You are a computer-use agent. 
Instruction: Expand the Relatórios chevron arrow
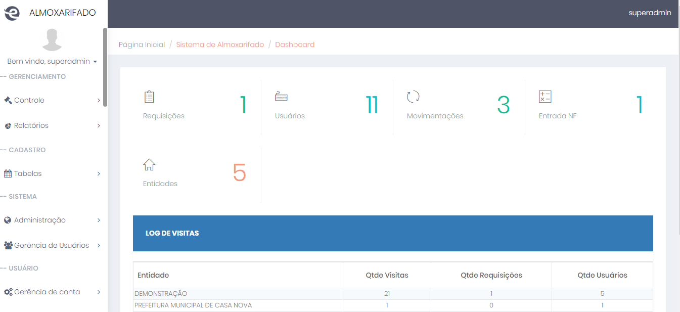99,125
